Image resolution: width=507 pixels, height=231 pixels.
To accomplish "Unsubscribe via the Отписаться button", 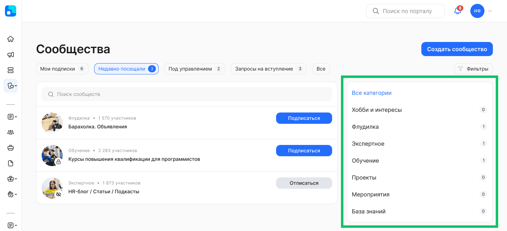I will [x=304, y=183].
